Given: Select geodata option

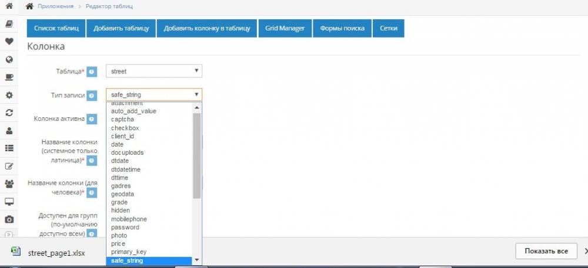Looking at the screenshot, I should pos(149,194).
